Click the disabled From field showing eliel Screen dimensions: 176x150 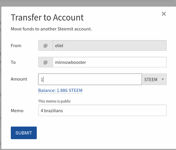coord(109,45)
